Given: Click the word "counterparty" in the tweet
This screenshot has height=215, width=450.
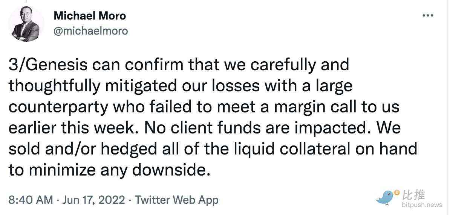Looking at the screenshot, I should [x=58, y=108].
